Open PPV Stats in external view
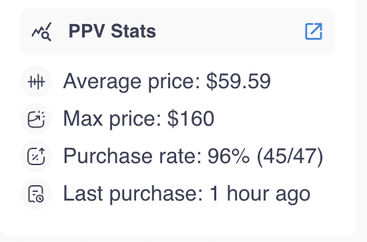 click(314, 31)
